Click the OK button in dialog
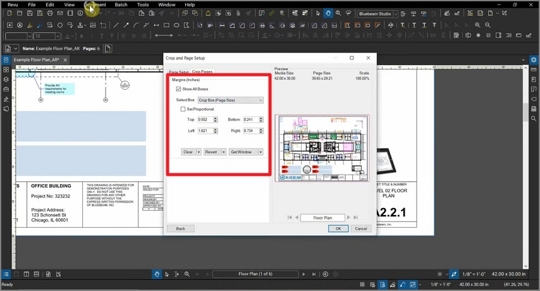The width and height of the screenshot is (540, 291). [x=338, y=228]
